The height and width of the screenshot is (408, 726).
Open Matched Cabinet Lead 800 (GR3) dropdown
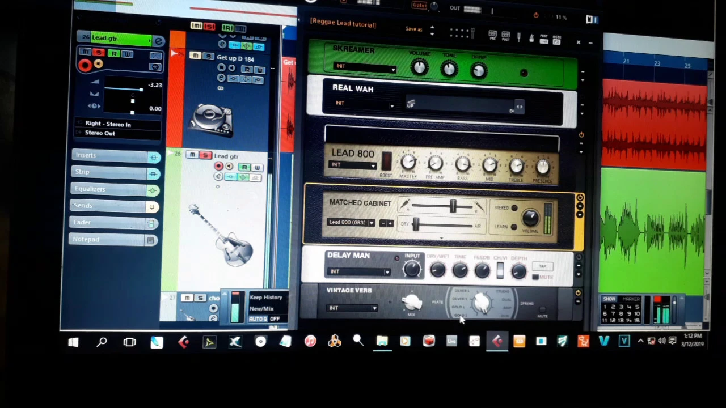(351, 223)
